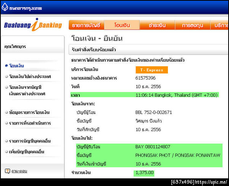Click the วันที่เงินเข้าบัญชี date value
This screenshot has height=186, width=229.
[148, 164]
